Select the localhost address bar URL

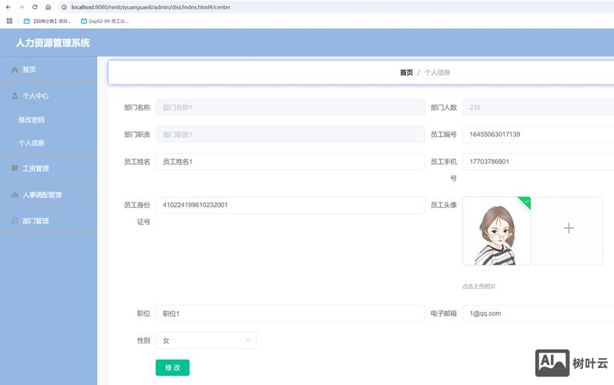pos(151,7)
